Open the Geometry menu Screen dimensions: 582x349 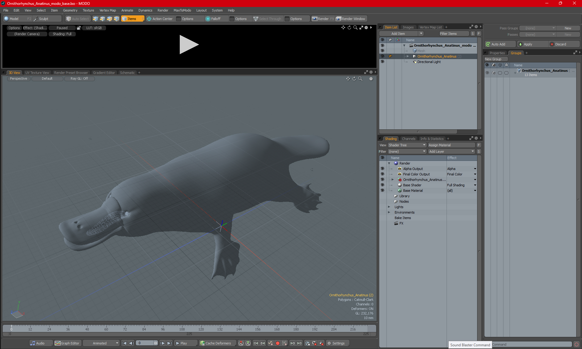point(70,10)
